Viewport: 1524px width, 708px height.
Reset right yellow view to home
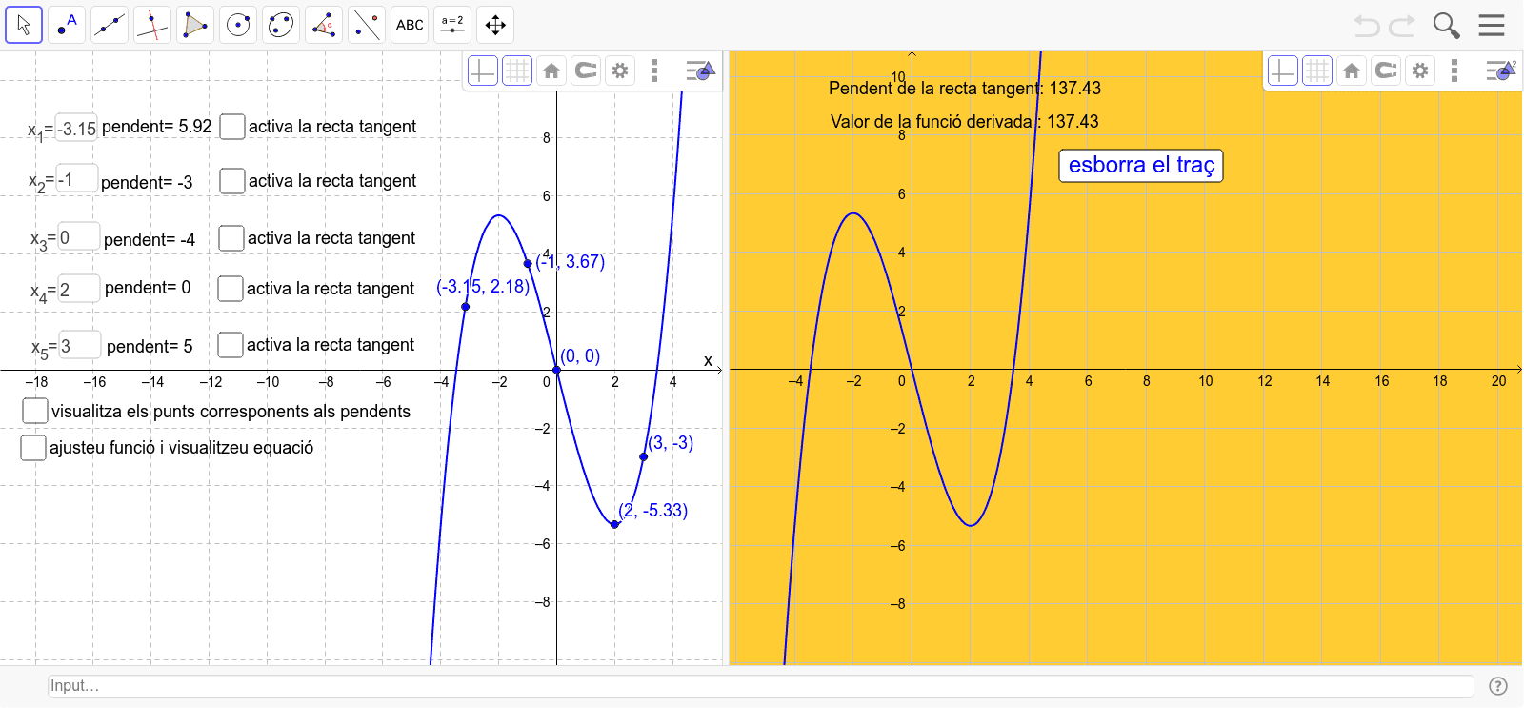[x=1352, y=71]
